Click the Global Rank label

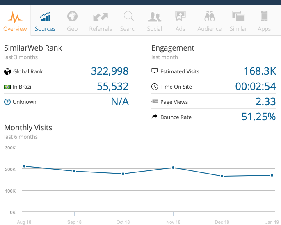coord(28,71)
